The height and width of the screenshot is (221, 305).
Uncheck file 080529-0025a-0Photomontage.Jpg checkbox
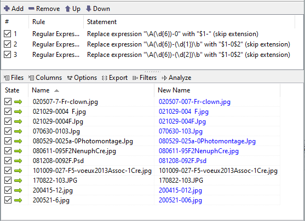[x=8, y=141]
